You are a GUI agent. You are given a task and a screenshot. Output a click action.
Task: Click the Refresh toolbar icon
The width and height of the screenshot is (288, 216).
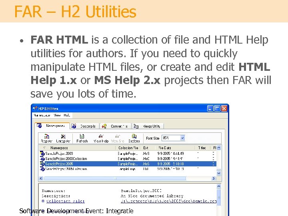(82, 136)
